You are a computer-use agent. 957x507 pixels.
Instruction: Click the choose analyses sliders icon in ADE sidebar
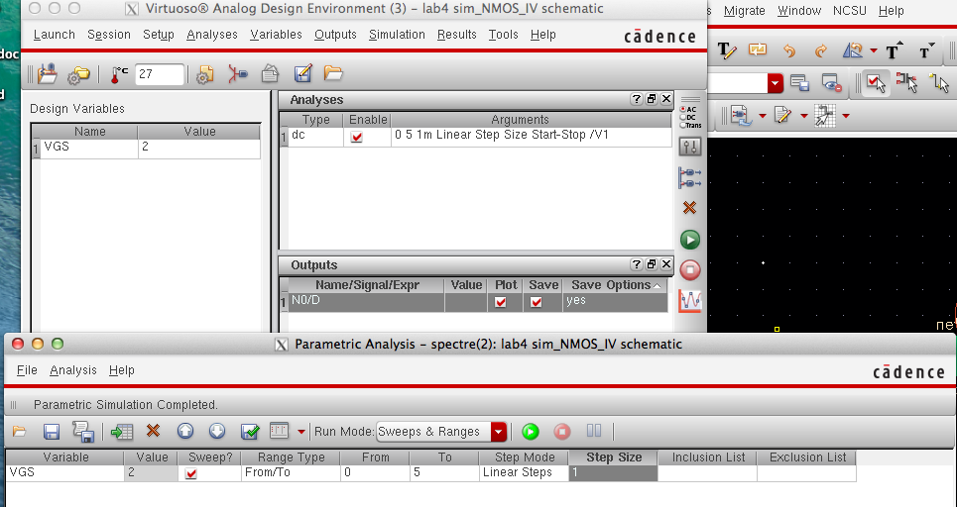(690, 147)
